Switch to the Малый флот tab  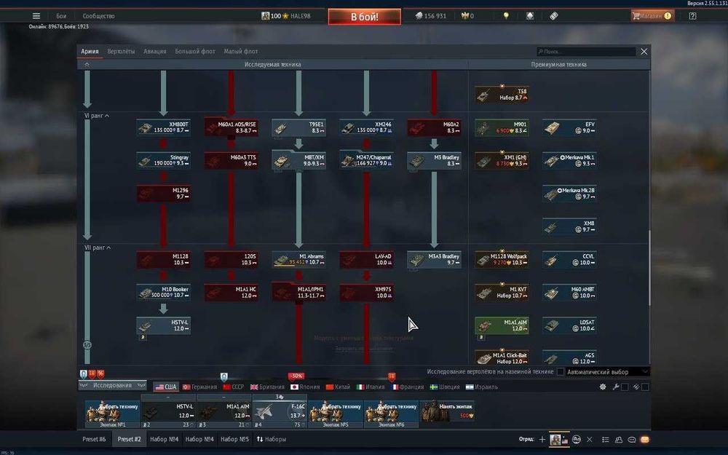[240, 52]
